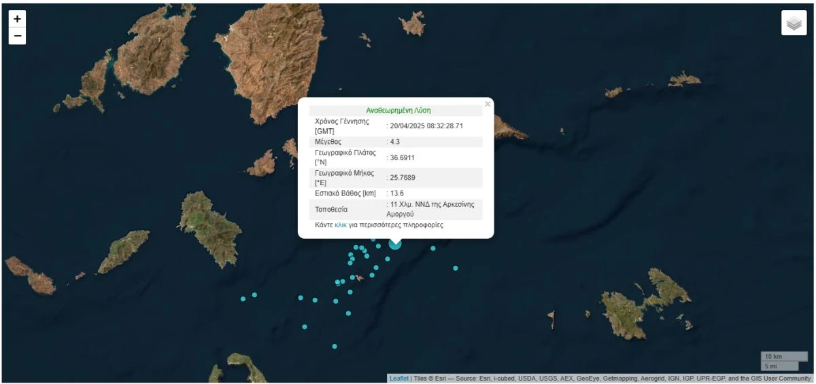Click the 'Τοποθεσία' label
The image size is (816, 384).
tap(331, 209)
